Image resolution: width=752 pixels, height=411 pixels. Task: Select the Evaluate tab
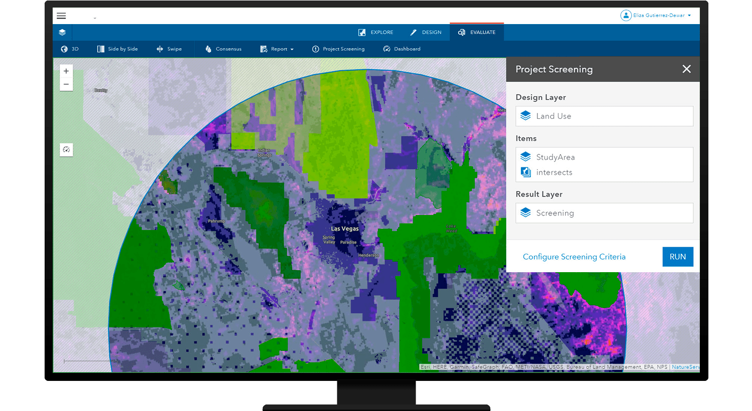point(477,33)
